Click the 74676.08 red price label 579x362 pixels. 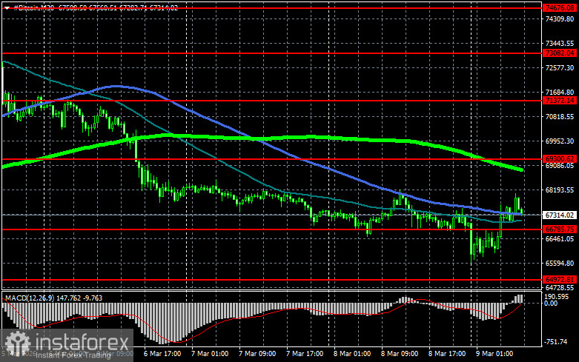pyautogui.click(x=560, y=7)
